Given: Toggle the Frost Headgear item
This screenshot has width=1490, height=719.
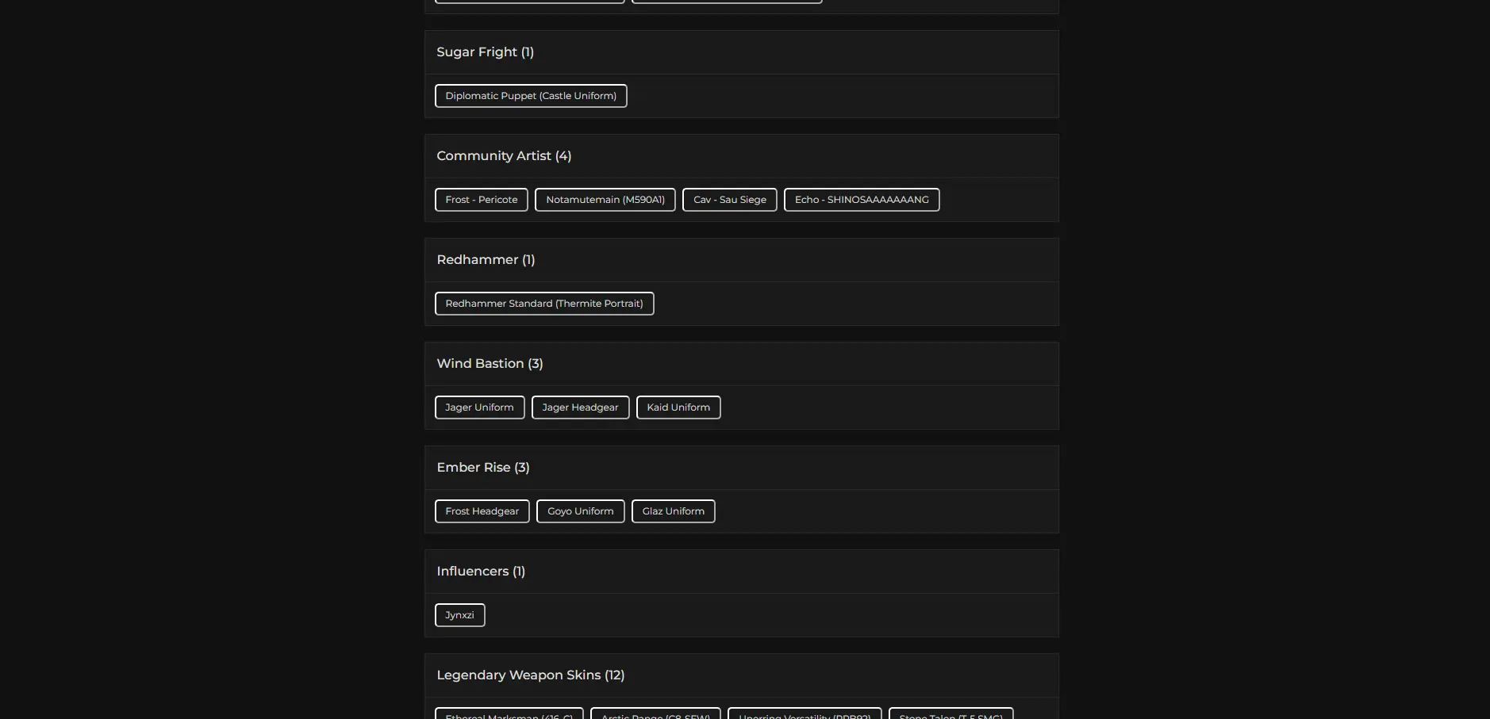Looking at the screenshot, I should pos(482,511).
